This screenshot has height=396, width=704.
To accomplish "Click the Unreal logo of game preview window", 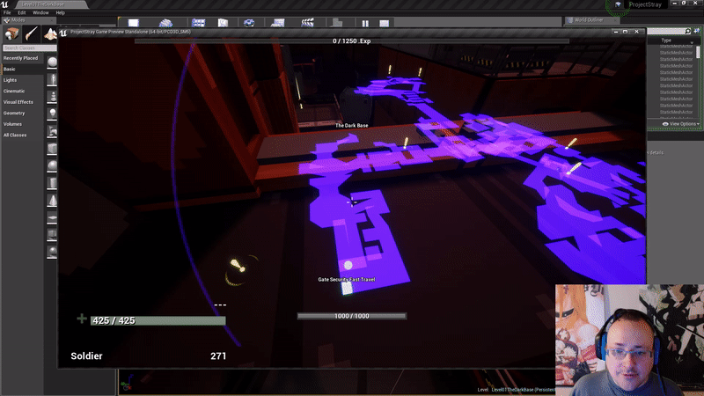I will [x=63, y=33].
